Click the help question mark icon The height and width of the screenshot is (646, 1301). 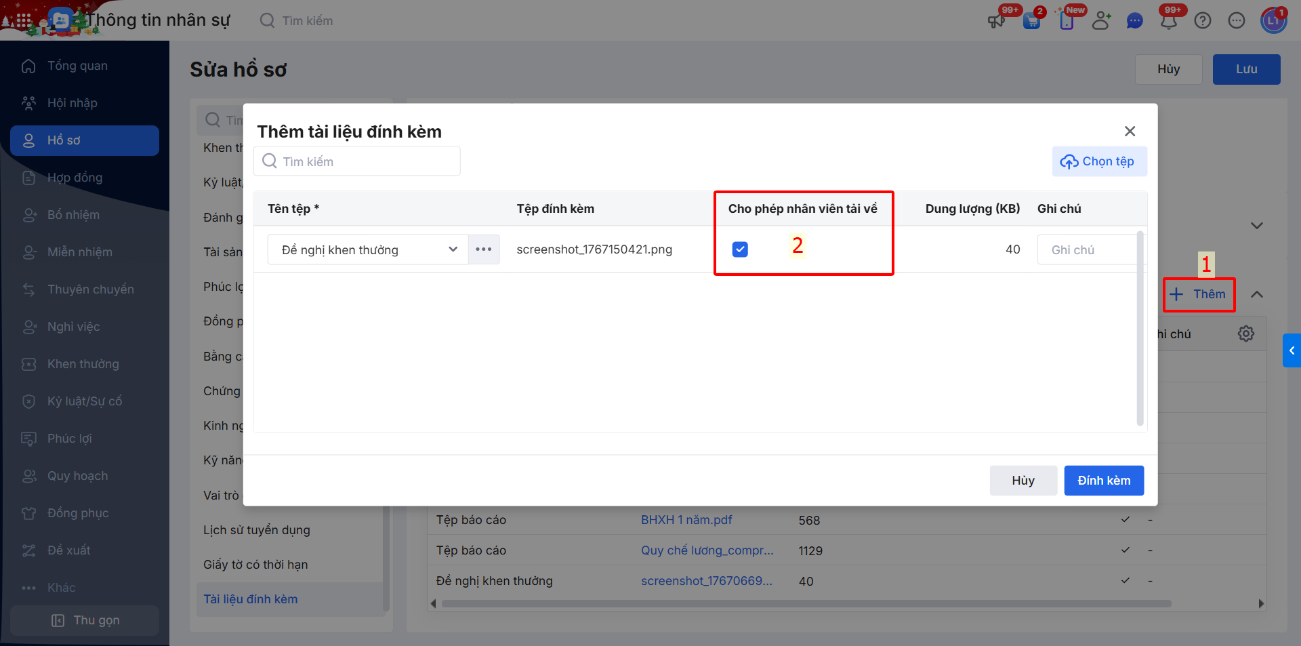1203,21
